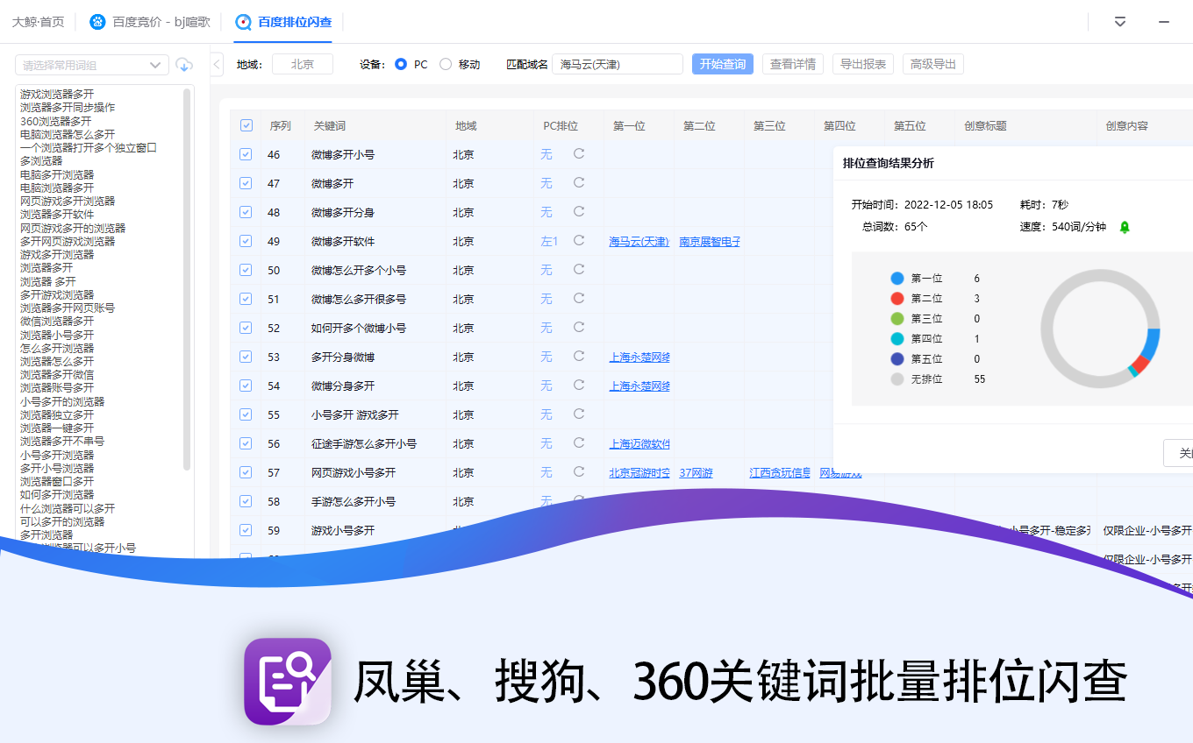Image resolution: width=1193 pixels, height=743 pixels.
Task: Select keyword 360浏览器多开 in left list
Action: [x=56, y=121]
